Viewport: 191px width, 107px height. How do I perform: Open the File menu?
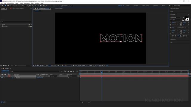[1, 3]
